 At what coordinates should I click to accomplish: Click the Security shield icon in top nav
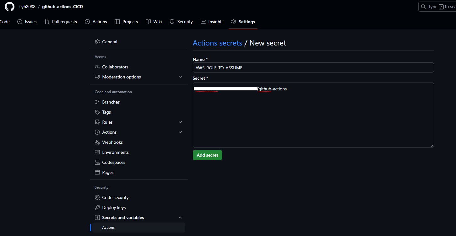pos(172,22)
